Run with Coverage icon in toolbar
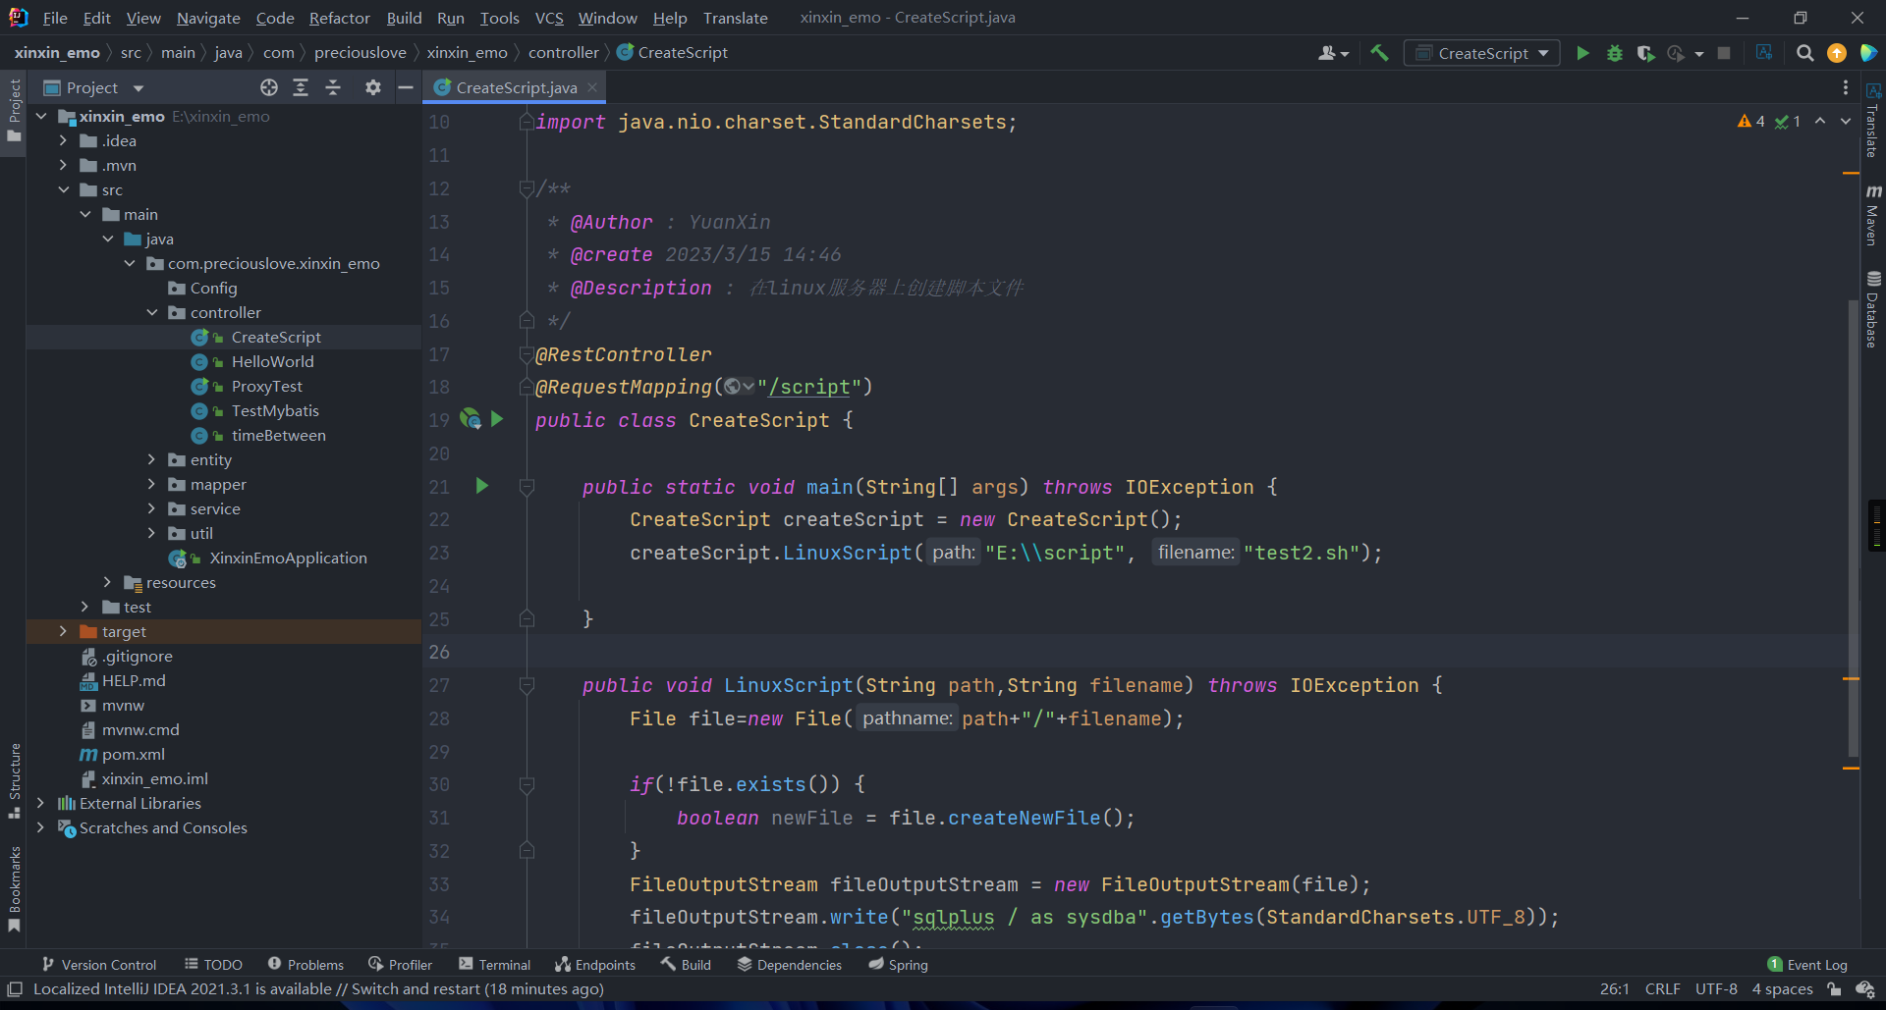 [x=1645, y=53]
